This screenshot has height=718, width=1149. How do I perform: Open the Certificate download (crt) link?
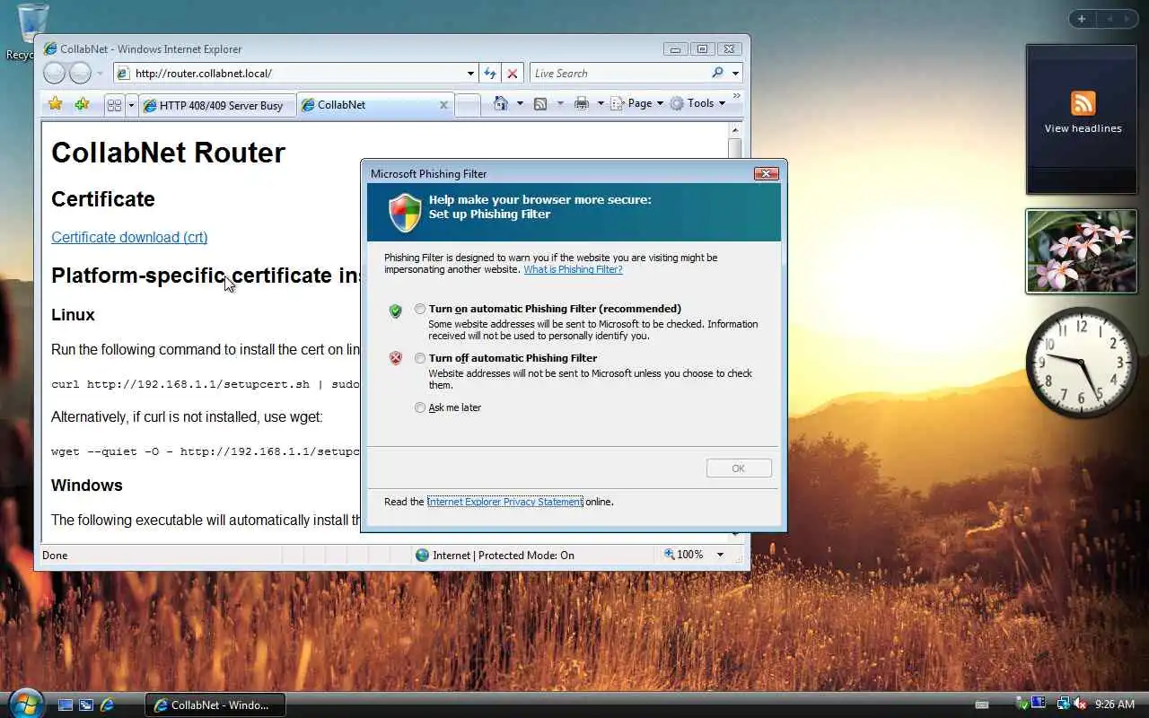click(129, 237)
